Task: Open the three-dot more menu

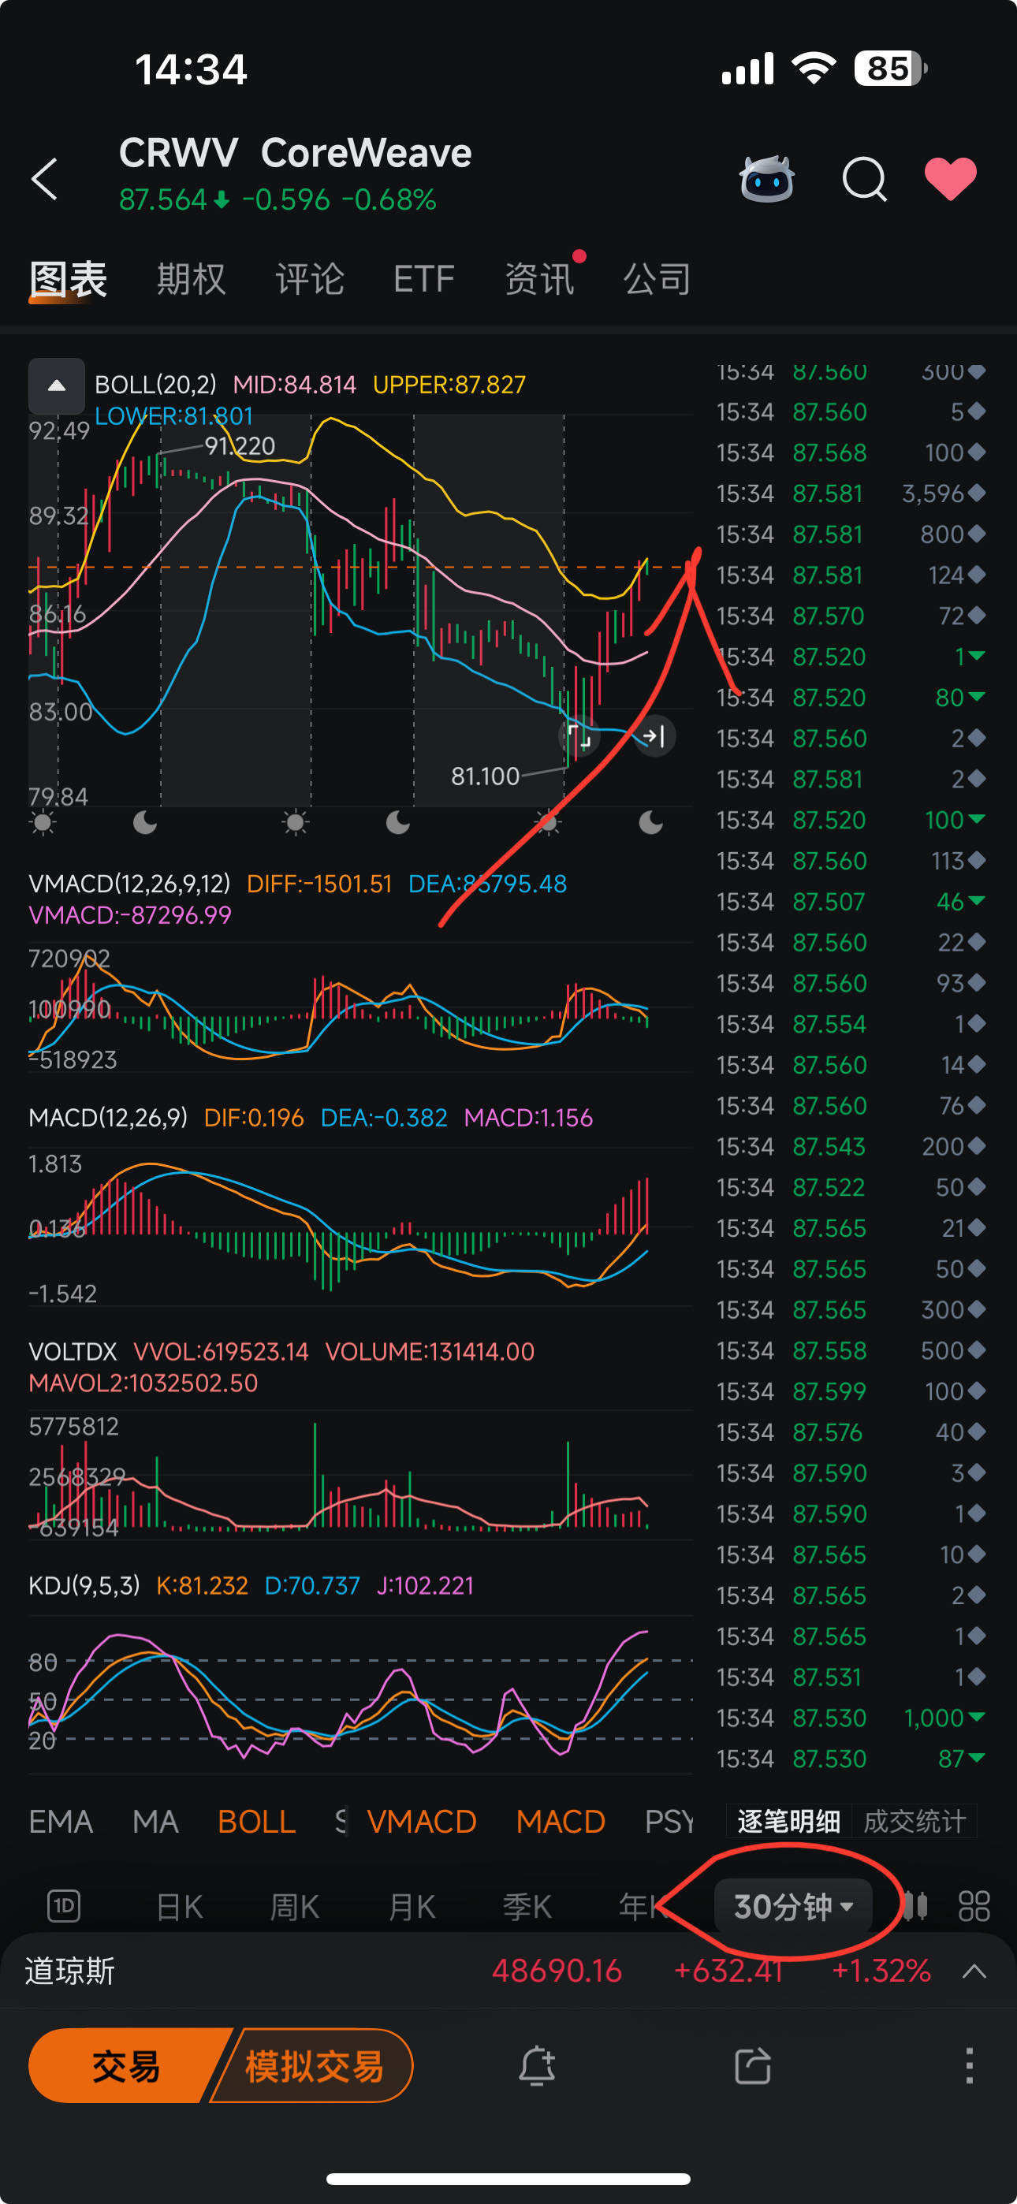Action: point(969,2065)
